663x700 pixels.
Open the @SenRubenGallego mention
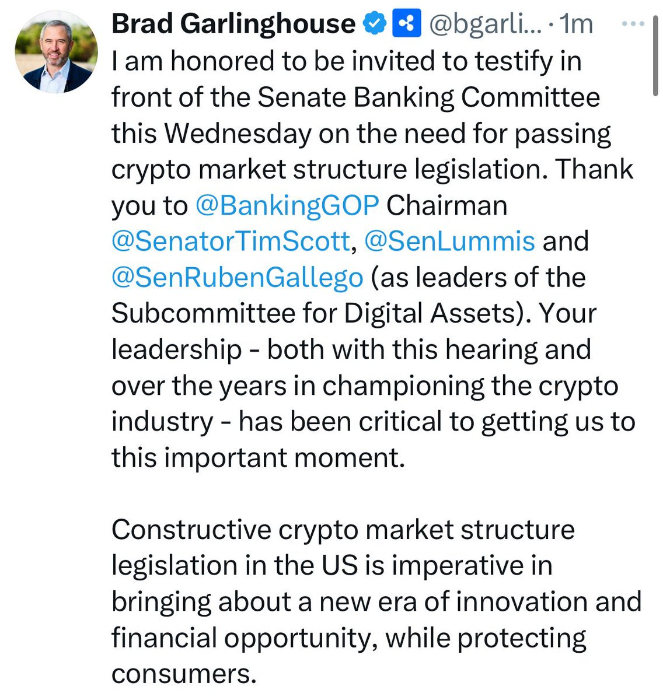(237, 278)
